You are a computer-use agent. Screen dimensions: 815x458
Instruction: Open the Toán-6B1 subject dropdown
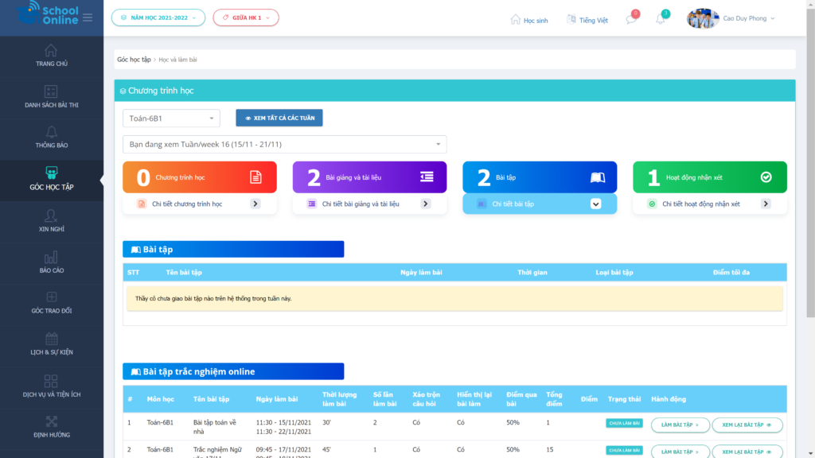click(x=170, y=118)
